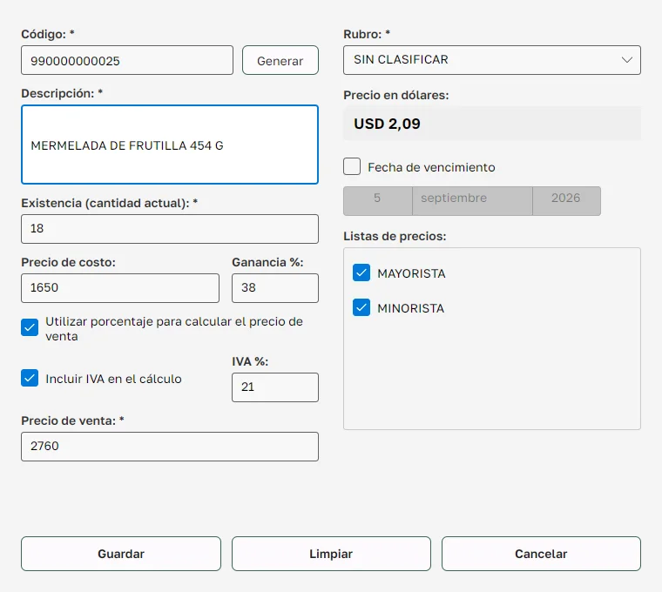
Task: Clear the form with Limpiar
Action: (331, 554)
